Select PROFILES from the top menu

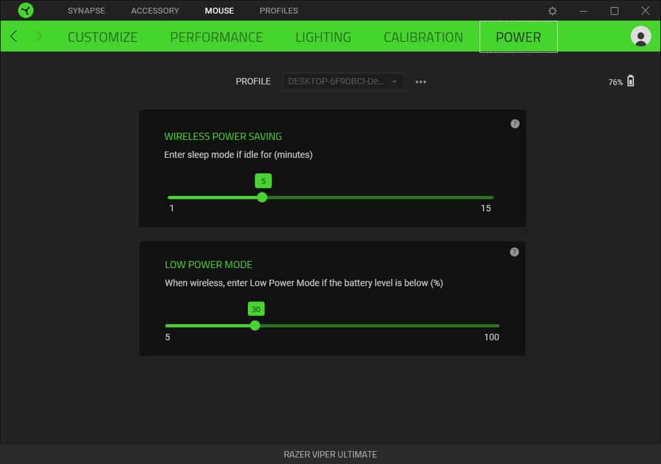pos(278,10)
